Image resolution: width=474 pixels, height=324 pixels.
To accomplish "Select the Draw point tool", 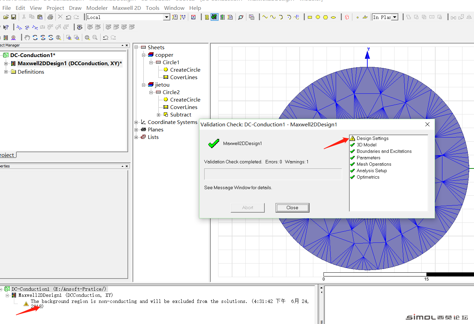I will tap(357, 17).
